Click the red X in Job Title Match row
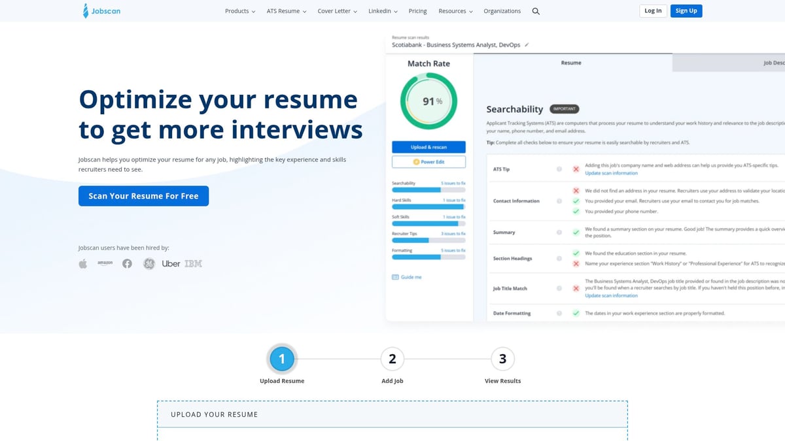 (576, 288)
